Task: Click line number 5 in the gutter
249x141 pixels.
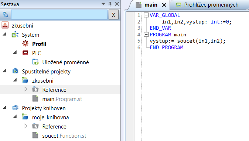Action: [x=139, y=41]
